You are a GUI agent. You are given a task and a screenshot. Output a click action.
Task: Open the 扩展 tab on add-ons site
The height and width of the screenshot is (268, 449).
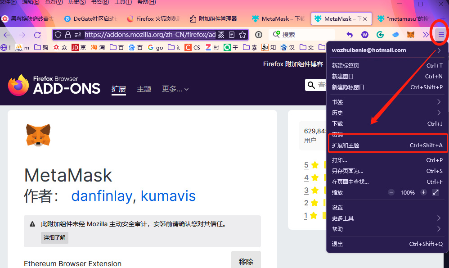click(119, 89)
